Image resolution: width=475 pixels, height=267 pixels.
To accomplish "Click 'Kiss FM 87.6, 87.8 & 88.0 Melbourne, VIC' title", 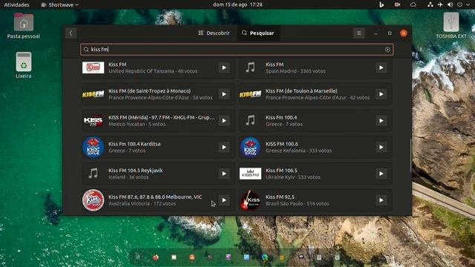I will 155,197.
